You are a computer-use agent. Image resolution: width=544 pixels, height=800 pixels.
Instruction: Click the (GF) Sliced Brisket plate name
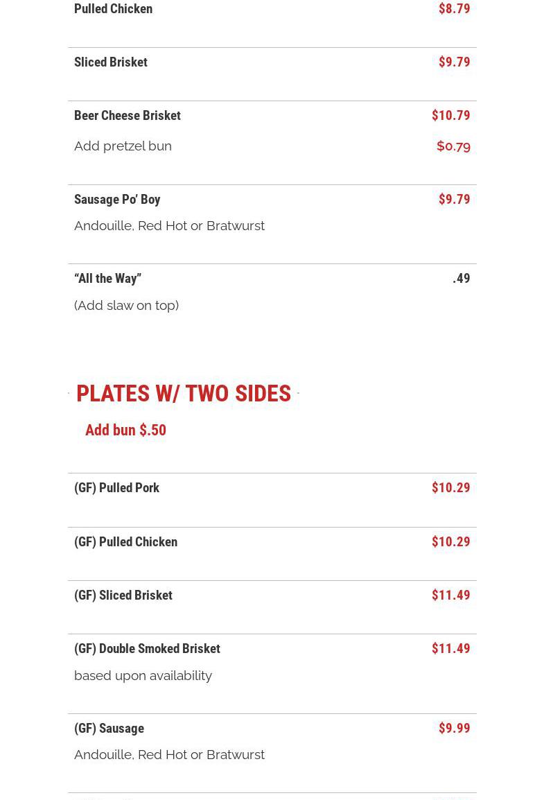click(123, 595)
